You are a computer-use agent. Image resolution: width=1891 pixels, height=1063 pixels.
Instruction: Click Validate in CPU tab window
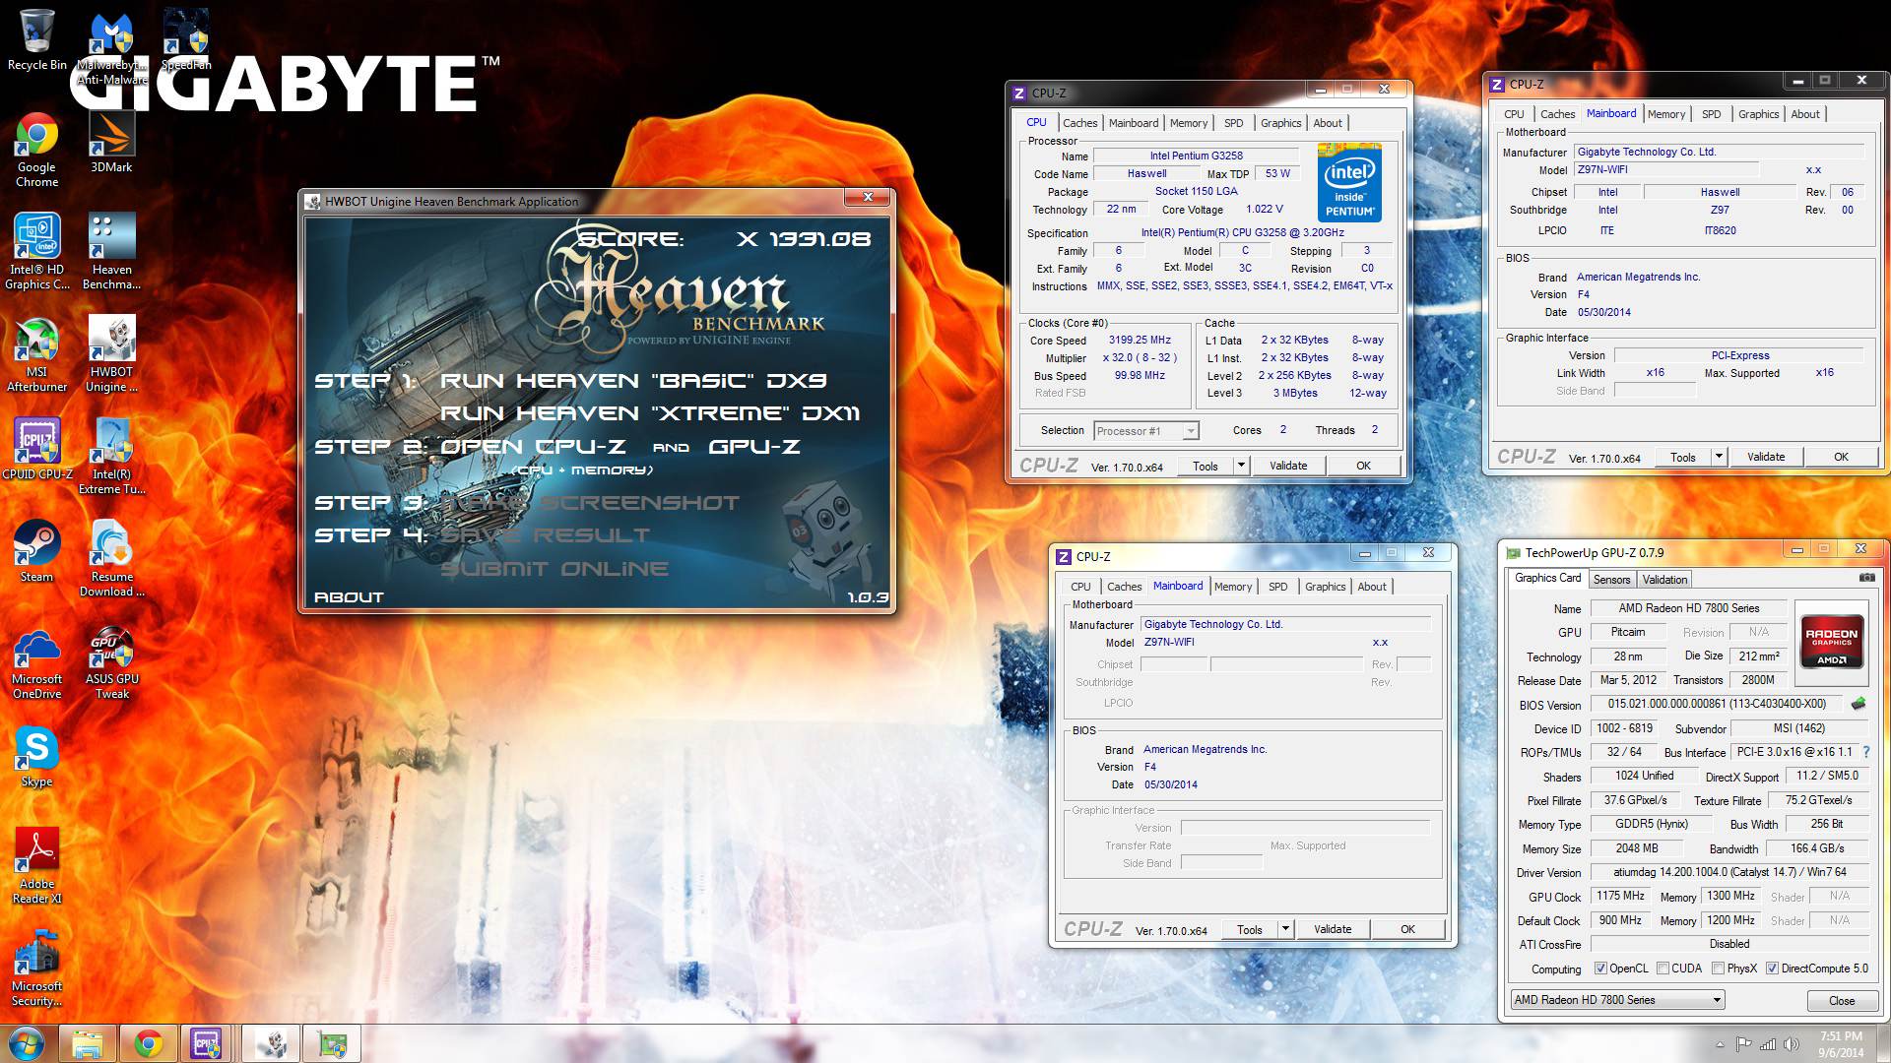[x=1288, y=466]
